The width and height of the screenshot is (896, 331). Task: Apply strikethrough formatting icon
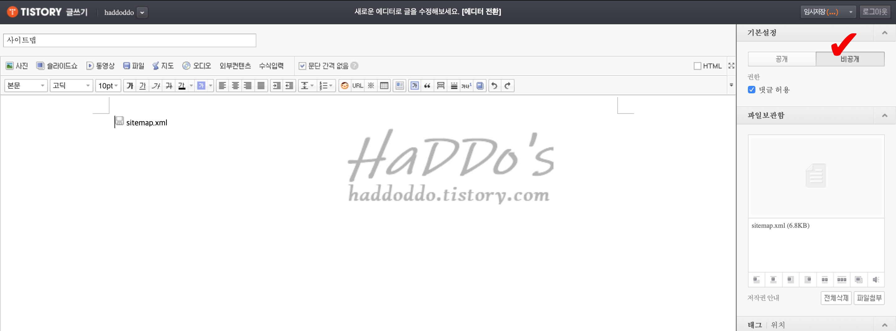pos(169,86)
